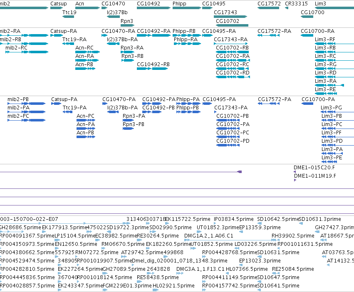Click the EP13023.3prime EST label
Image resolution: width=354 pixels, height=292 pixels.
[x=260, y=261]
